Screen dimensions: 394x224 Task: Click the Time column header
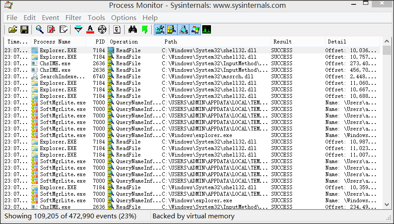point(17,42)
